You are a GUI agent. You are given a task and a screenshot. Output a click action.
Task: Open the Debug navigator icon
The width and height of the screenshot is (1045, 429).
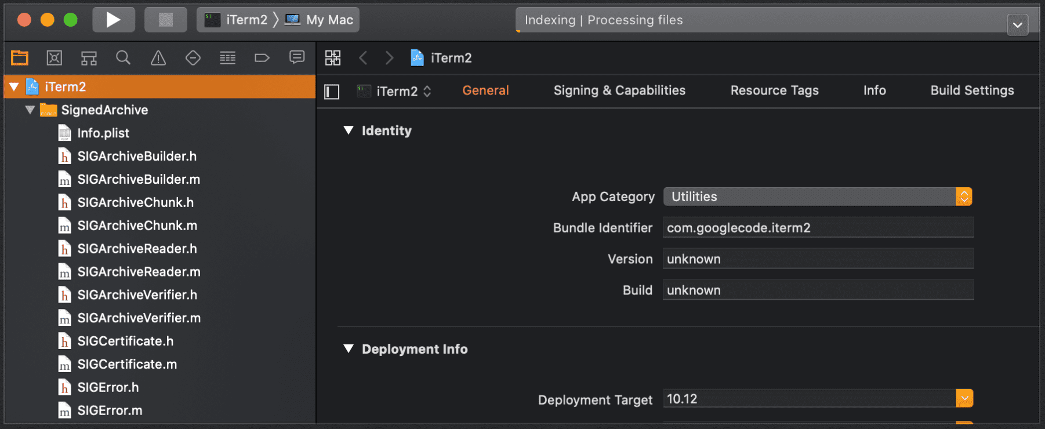(x=227, y=57)
